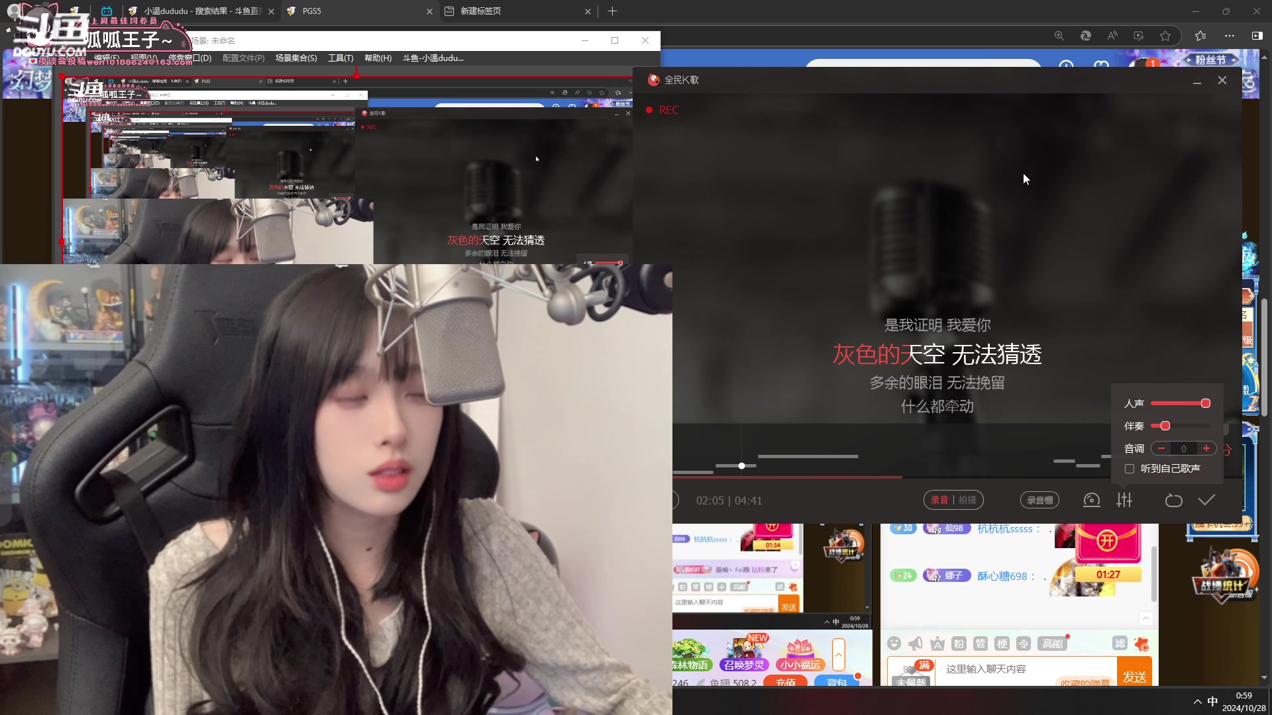Image resolution: width=1272 pixels, height=715 pixels.
Task: Click username 杭杭杭sssss in the chat
Action: pyautogui.click(x=1004, y=528)
